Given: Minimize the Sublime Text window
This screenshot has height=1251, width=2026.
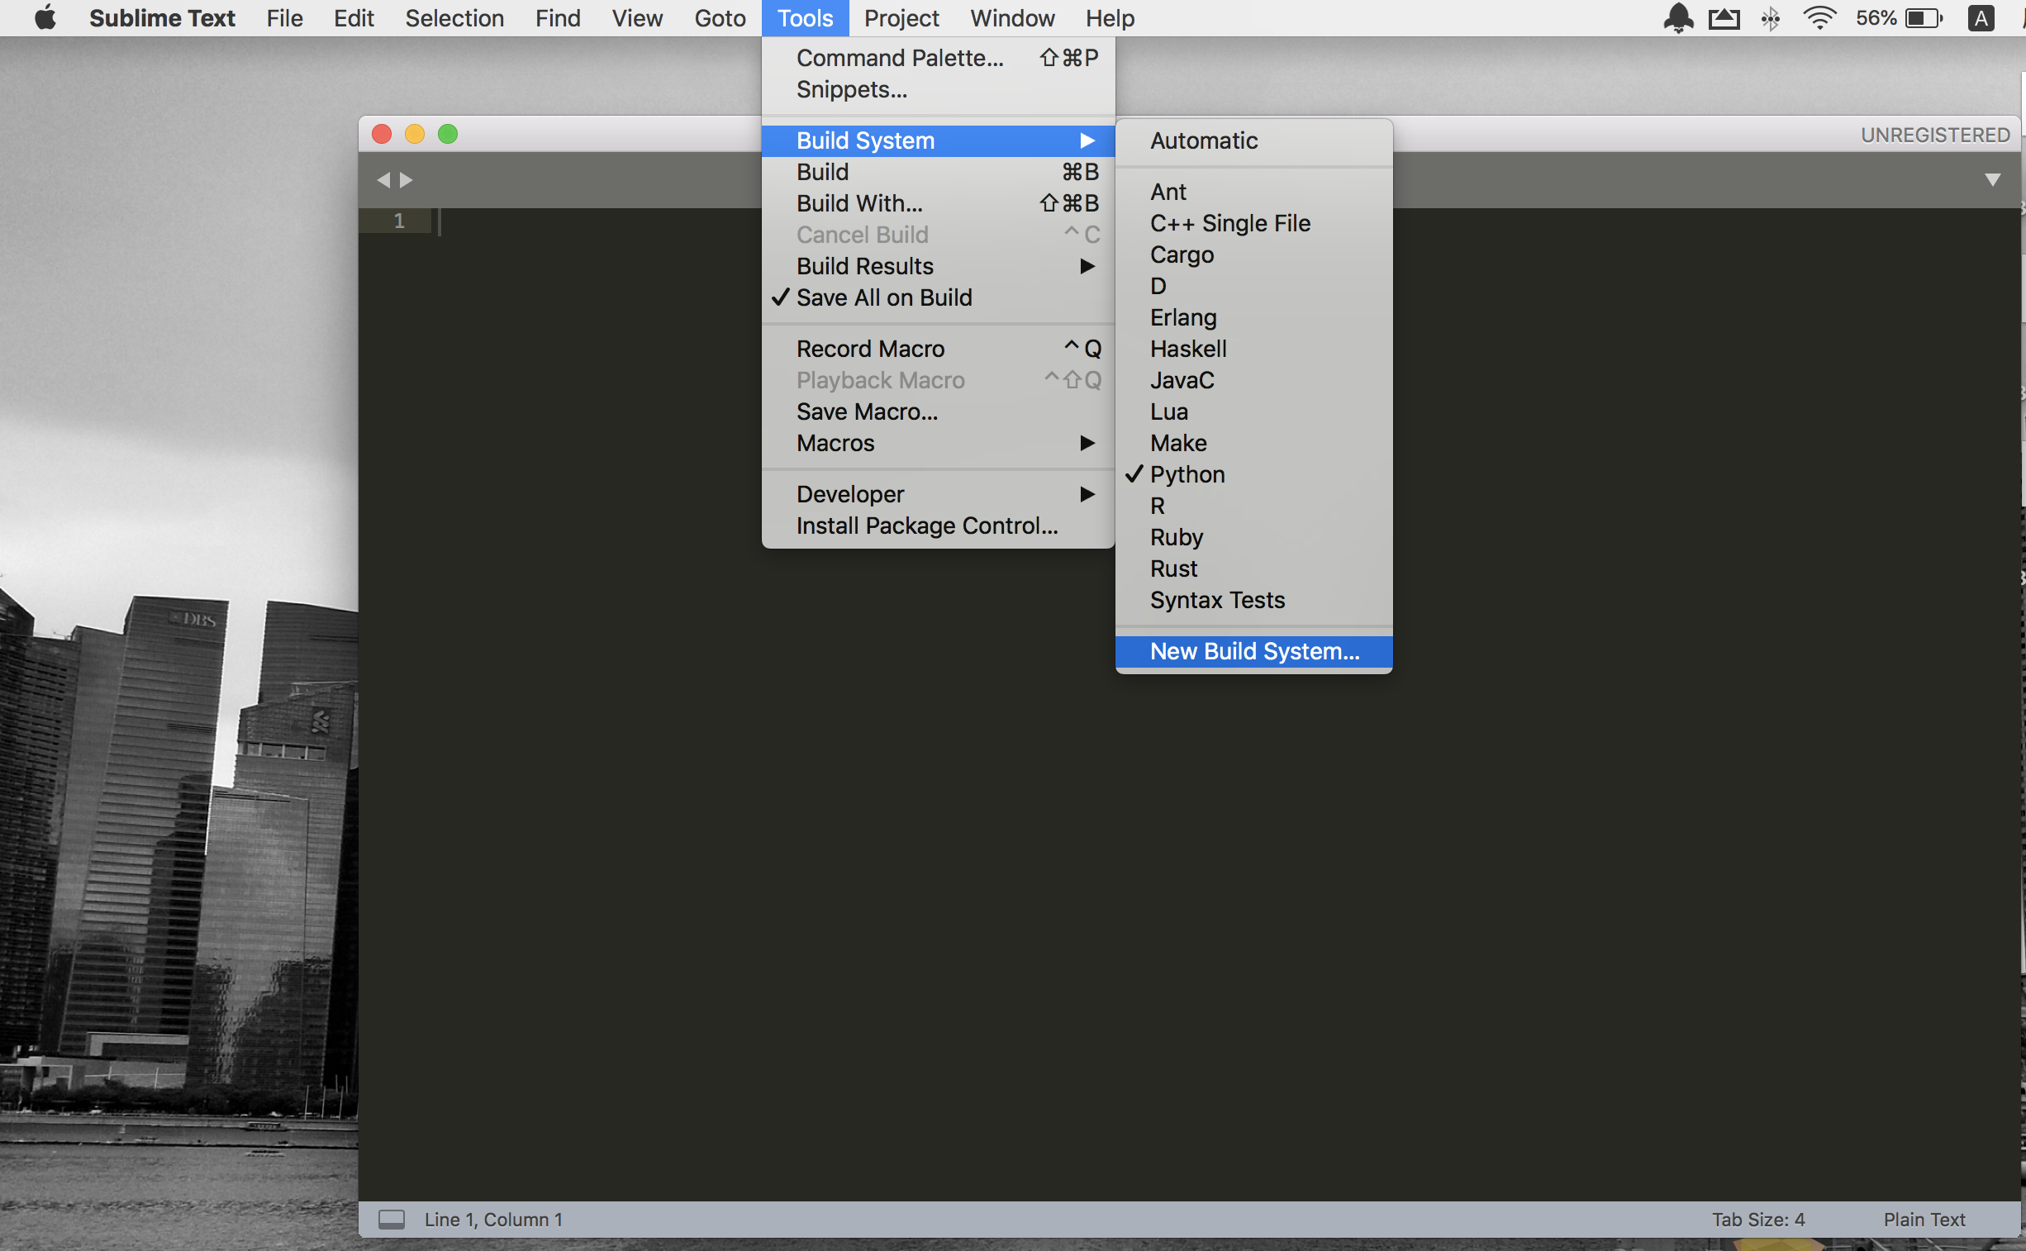Looking at the screenshot, I should point(415,134).
